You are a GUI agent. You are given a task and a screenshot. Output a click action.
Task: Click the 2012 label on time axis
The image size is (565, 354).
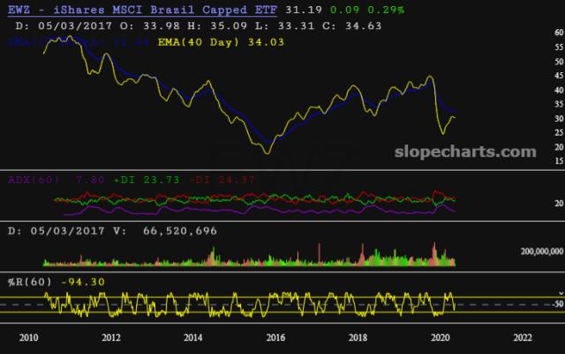click(x=110, y=336)
